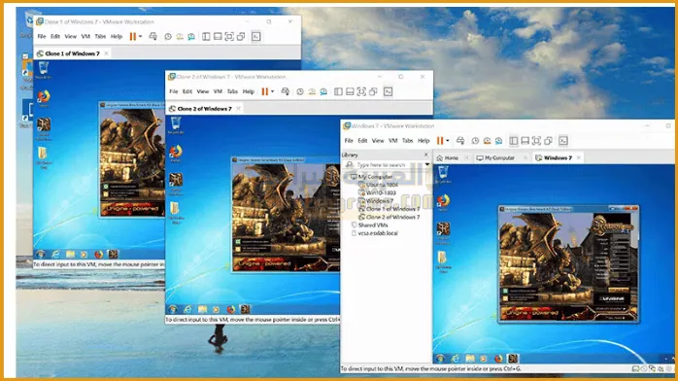Image resolution: width=678 pixels, height=381 pixels.
Task: Switch to Unity mode in the Clone 1 window
Action: (x=241, y=36)
